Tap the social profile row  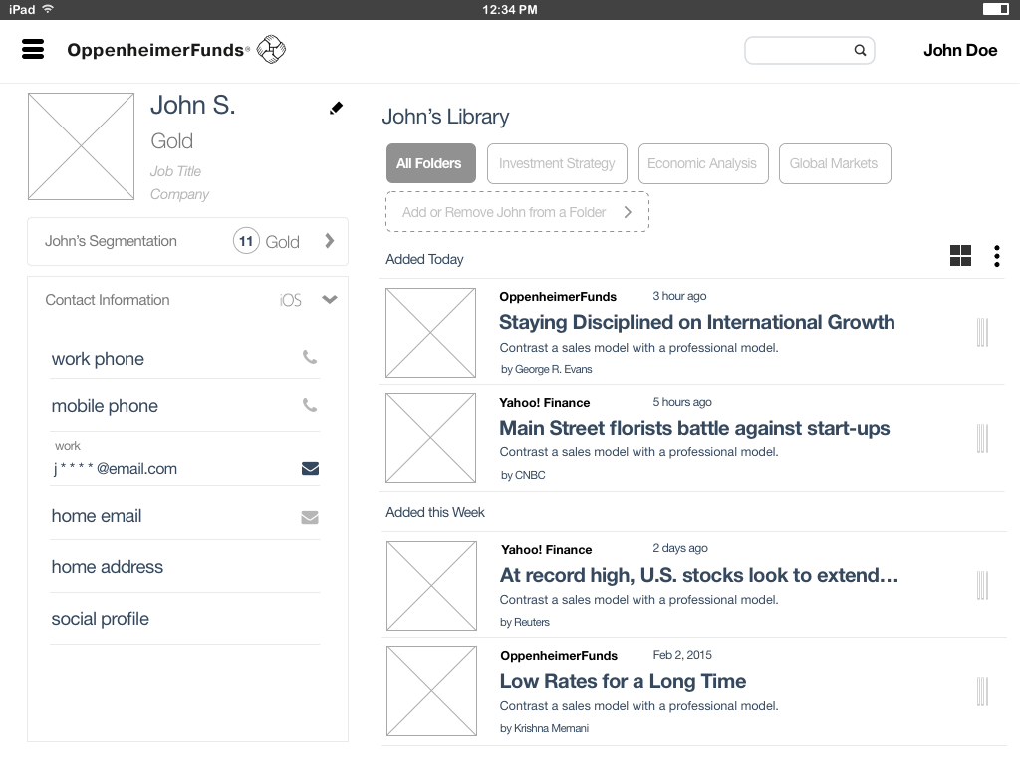click(x=184, y=619)
